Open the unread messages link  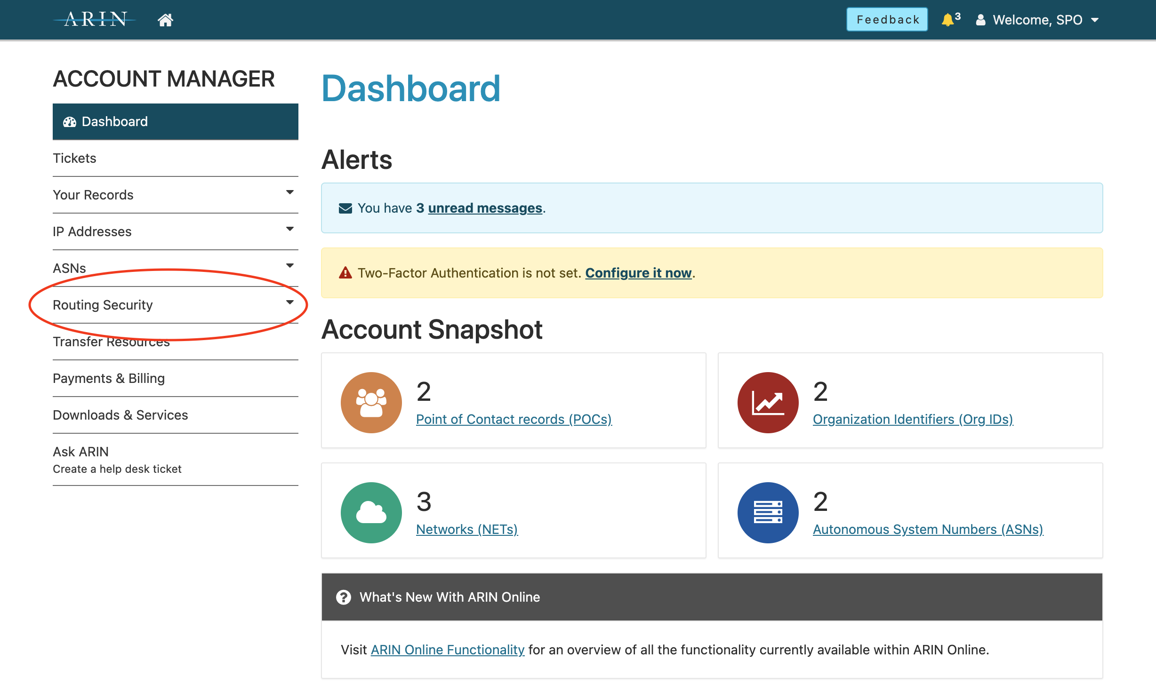click(485, 208)
